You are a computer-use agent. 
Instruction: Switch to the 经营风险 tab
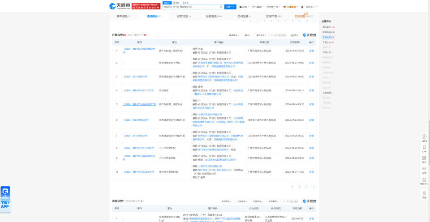[x=184, y=17]
